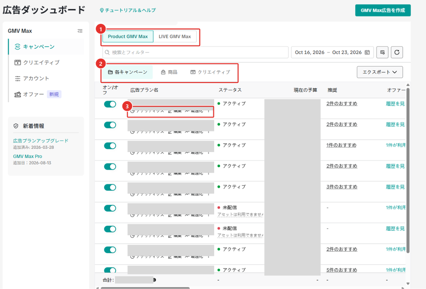Screen dimensions: 426x289
Task: Click 履歴を見 in the 3件のおすすめ row
Action: (395, 187)
